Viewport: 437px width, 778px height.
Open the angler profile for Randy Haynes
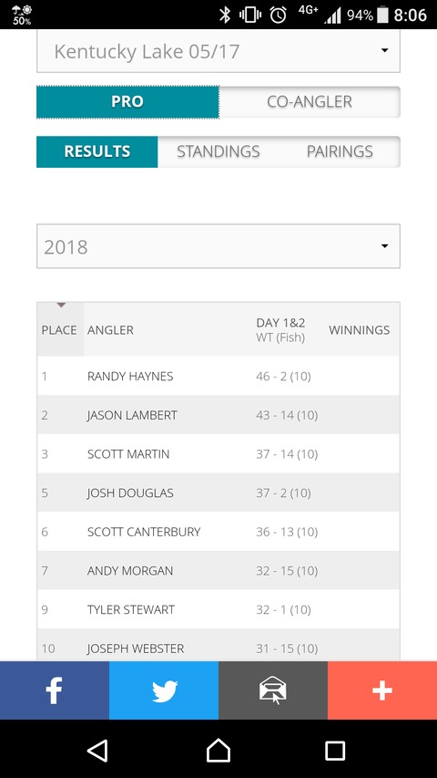pyautogui.click(x=130, y=377)
